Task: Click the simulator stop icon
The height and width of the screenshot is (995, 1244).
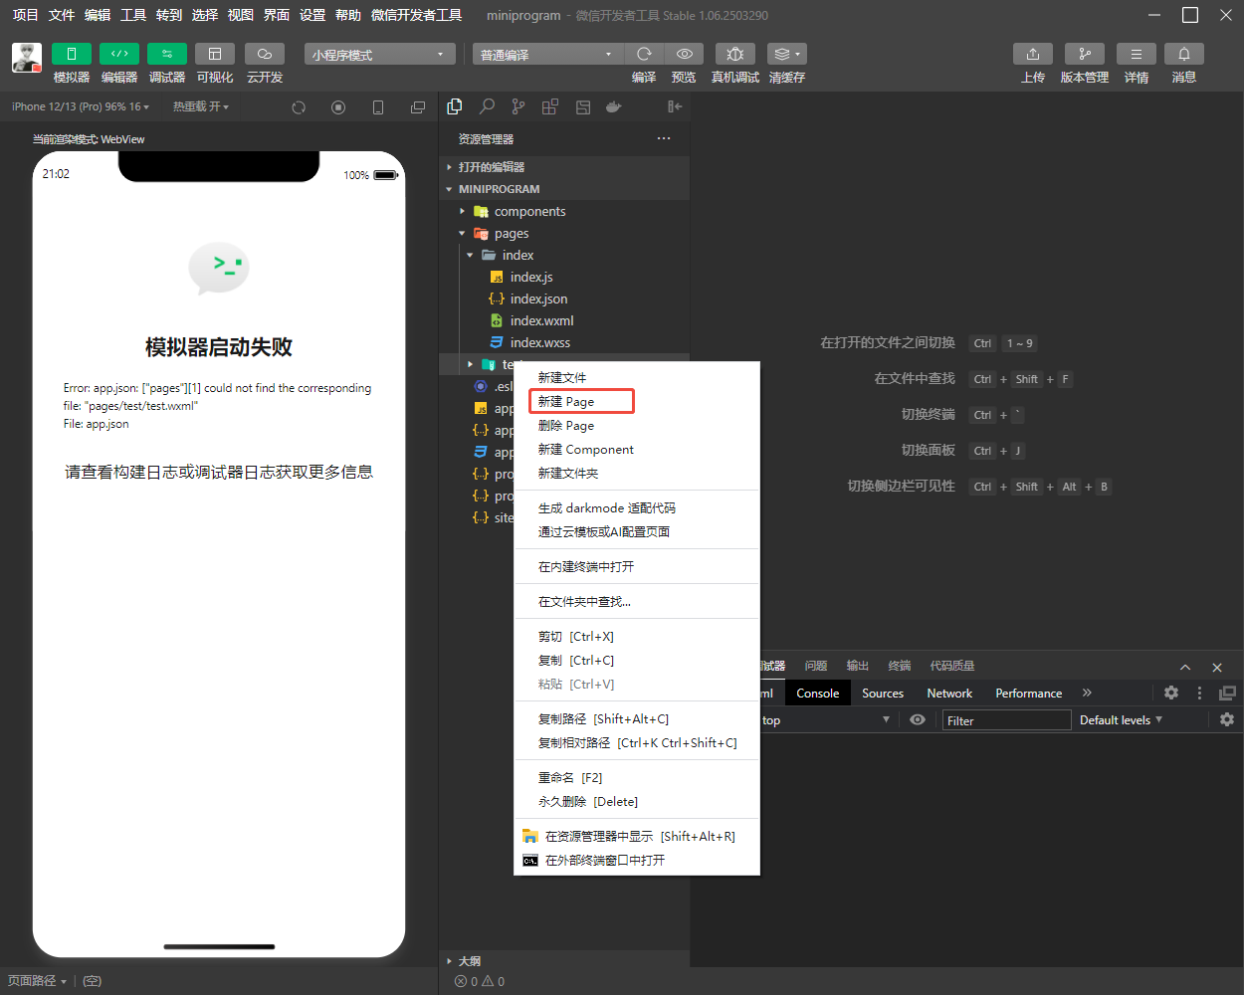Action: pyautogui.click(x=338, y=107)
